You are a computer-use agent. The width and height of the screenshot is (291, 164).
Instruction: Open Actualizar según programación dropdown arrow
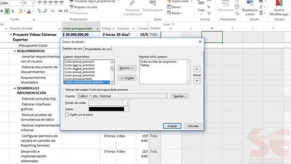tap(118, 1)
